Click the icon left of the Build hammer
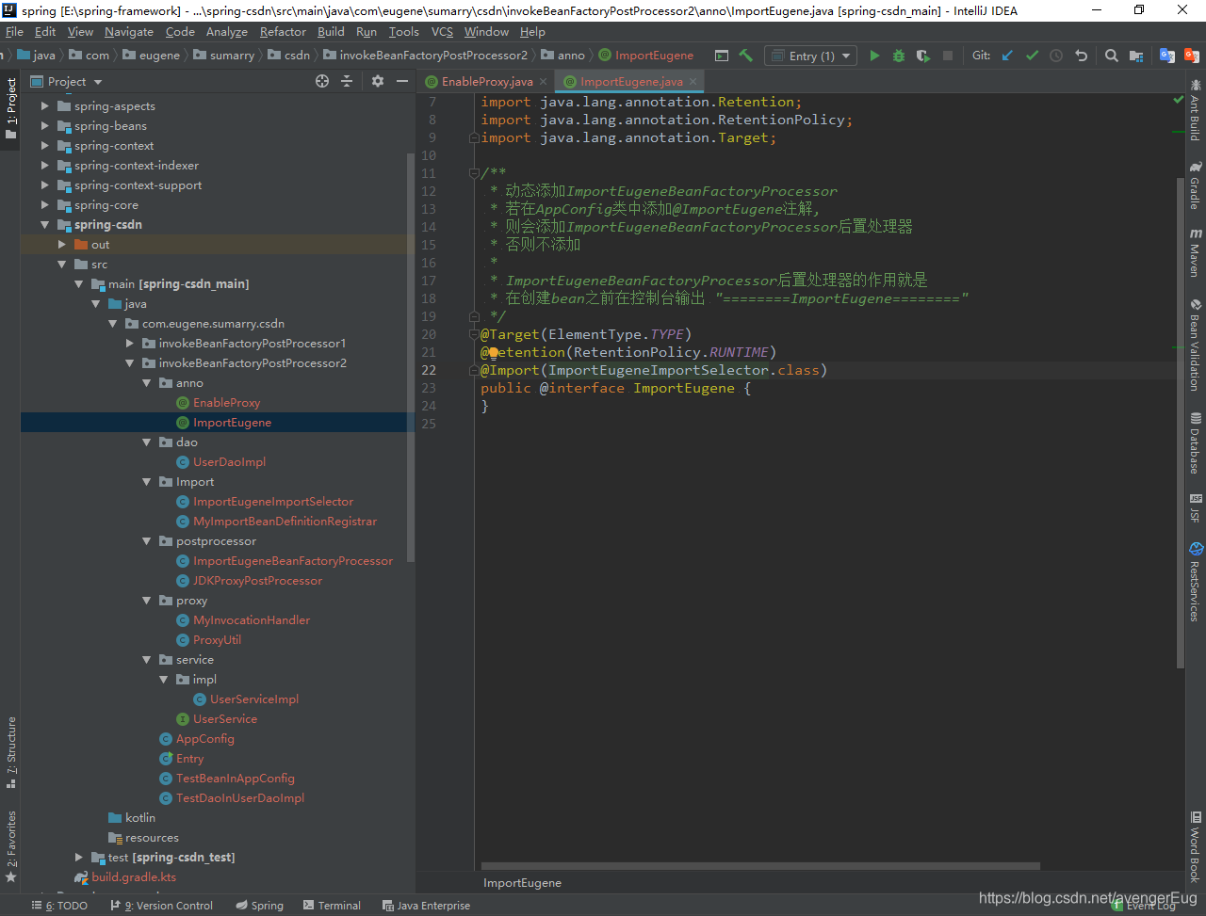 (722, 56)
